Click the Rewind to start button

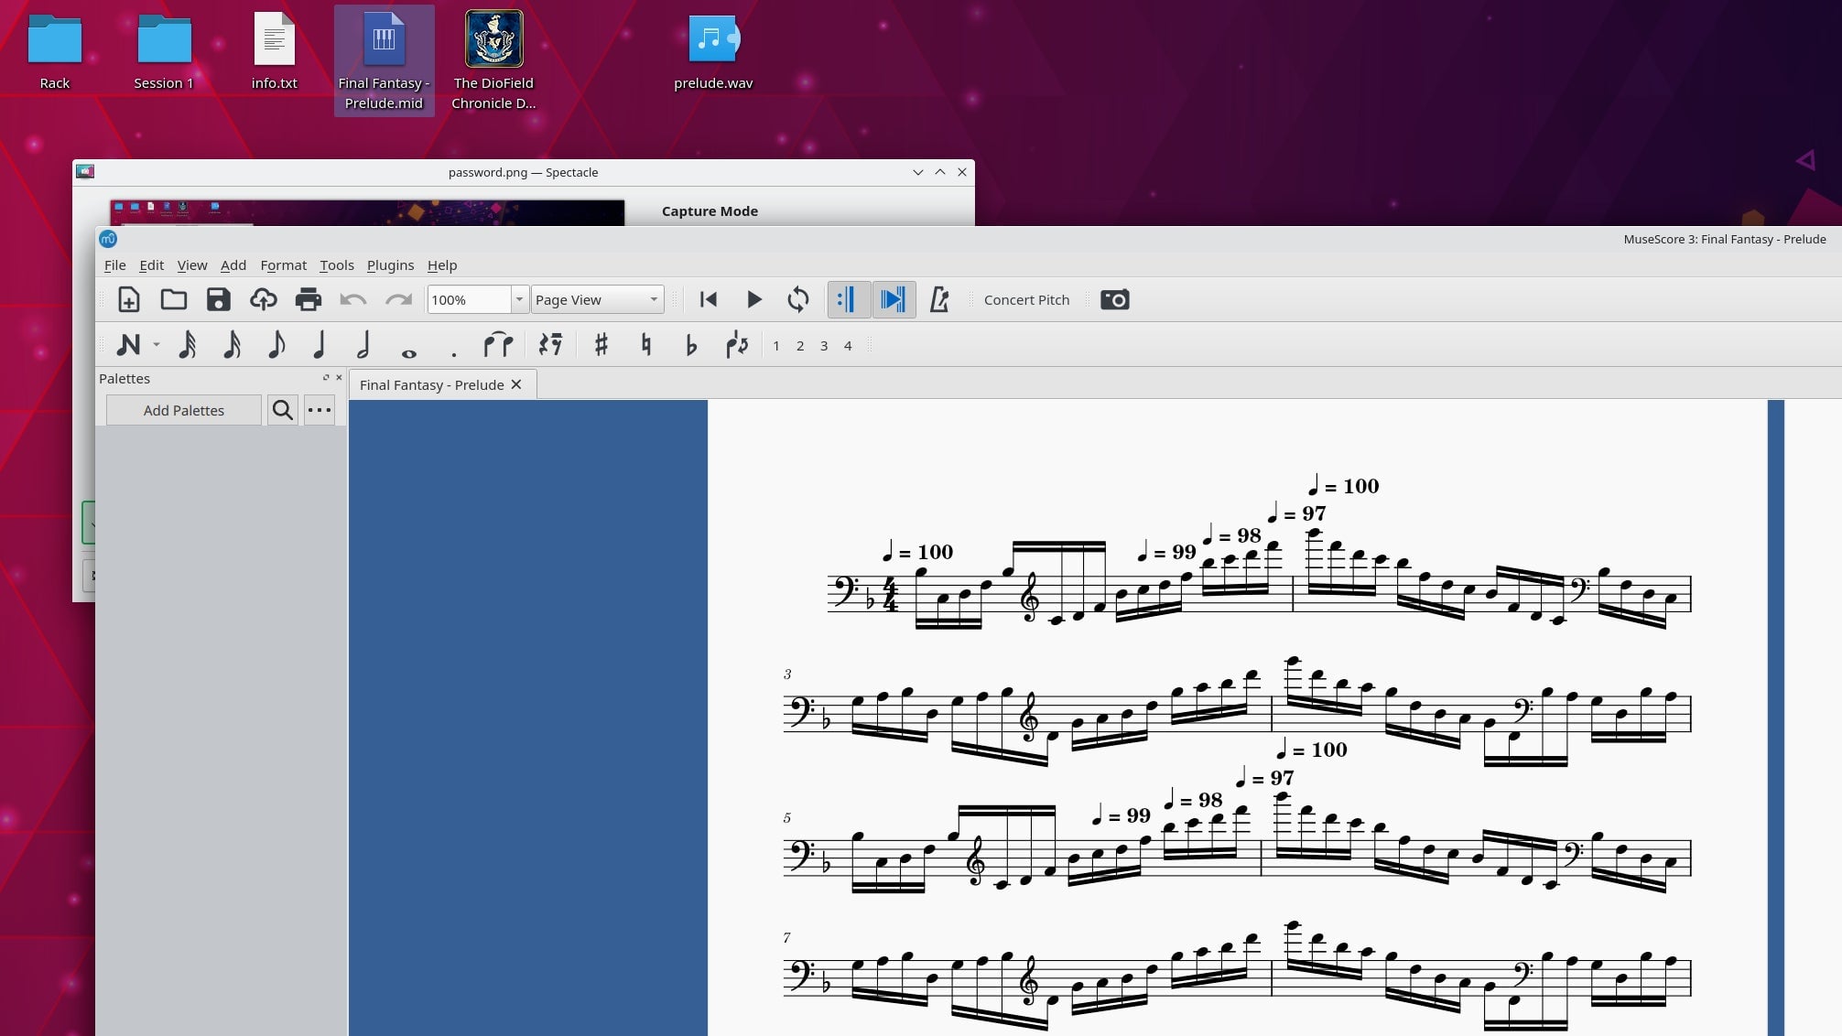tap(708, 299)
